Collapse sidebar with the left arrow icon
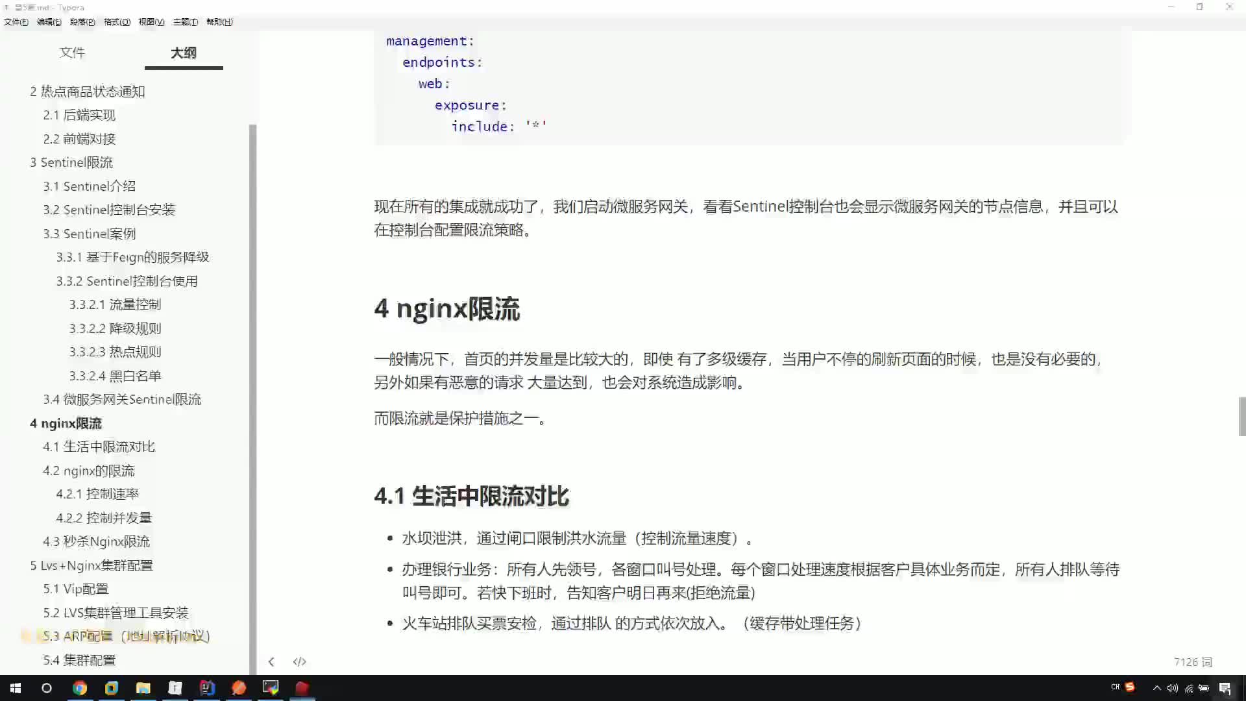The width and height of the screenshot is (1246, 701). (x=271, y=662)
